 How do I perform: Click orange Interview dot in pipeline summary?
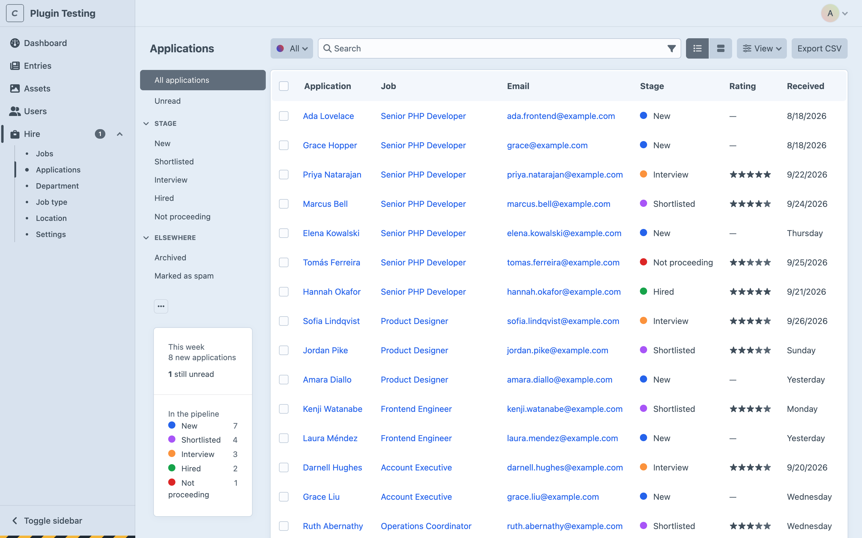tap(172, 454)
